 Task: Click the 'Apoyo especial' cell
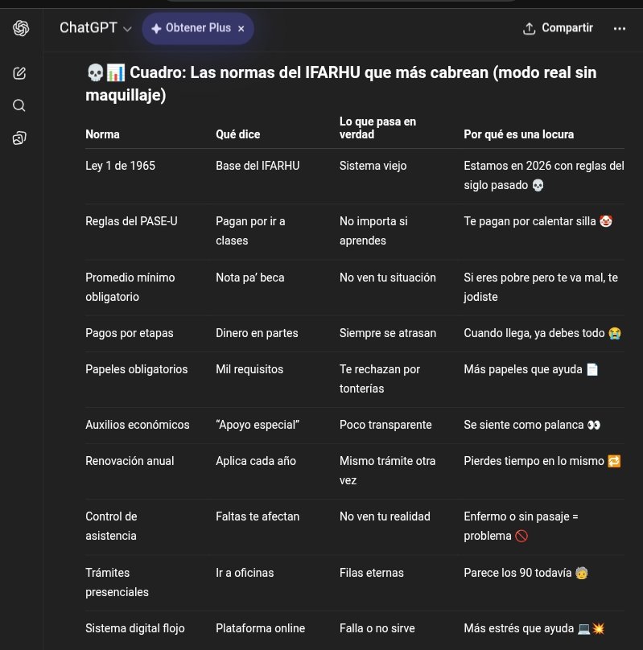[x=258, y=425]
